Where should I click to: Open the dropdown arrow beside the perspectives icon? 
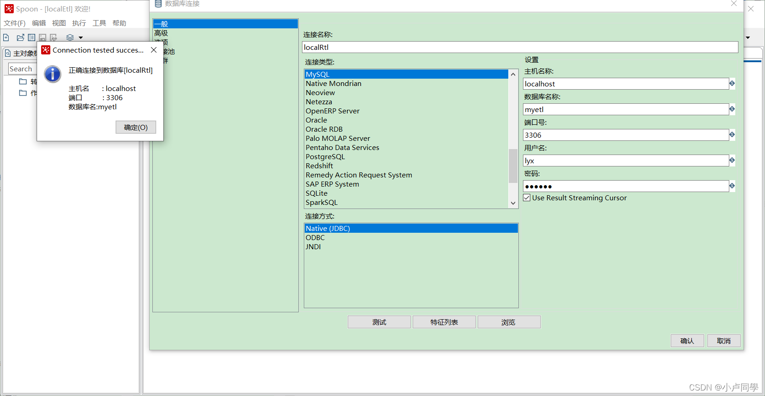click(81, 38)
